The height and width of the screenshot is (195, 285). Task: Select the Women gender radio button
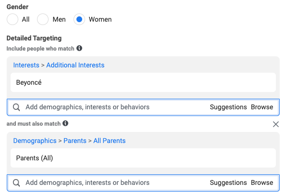click(79, 19)
